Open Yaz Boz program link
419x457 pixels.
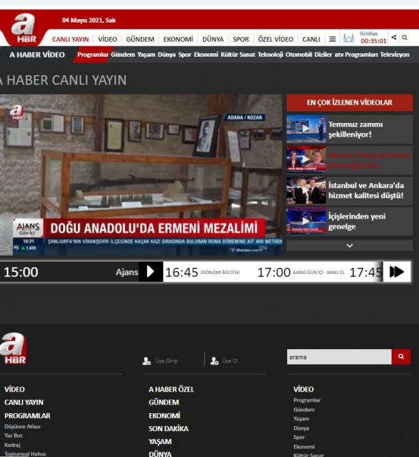pyautogui.click(x=14, y=435)
